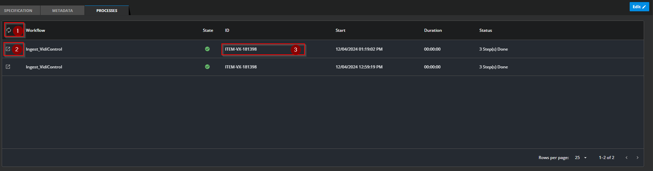The width and height of the screenshot is (653, 171).
Task: Go to the next page arrow
Action: coord(638,158)
